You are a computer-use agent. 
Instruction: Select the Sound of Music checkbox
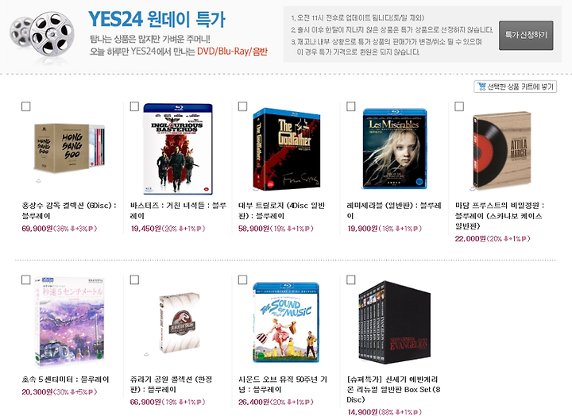[242, 279]
